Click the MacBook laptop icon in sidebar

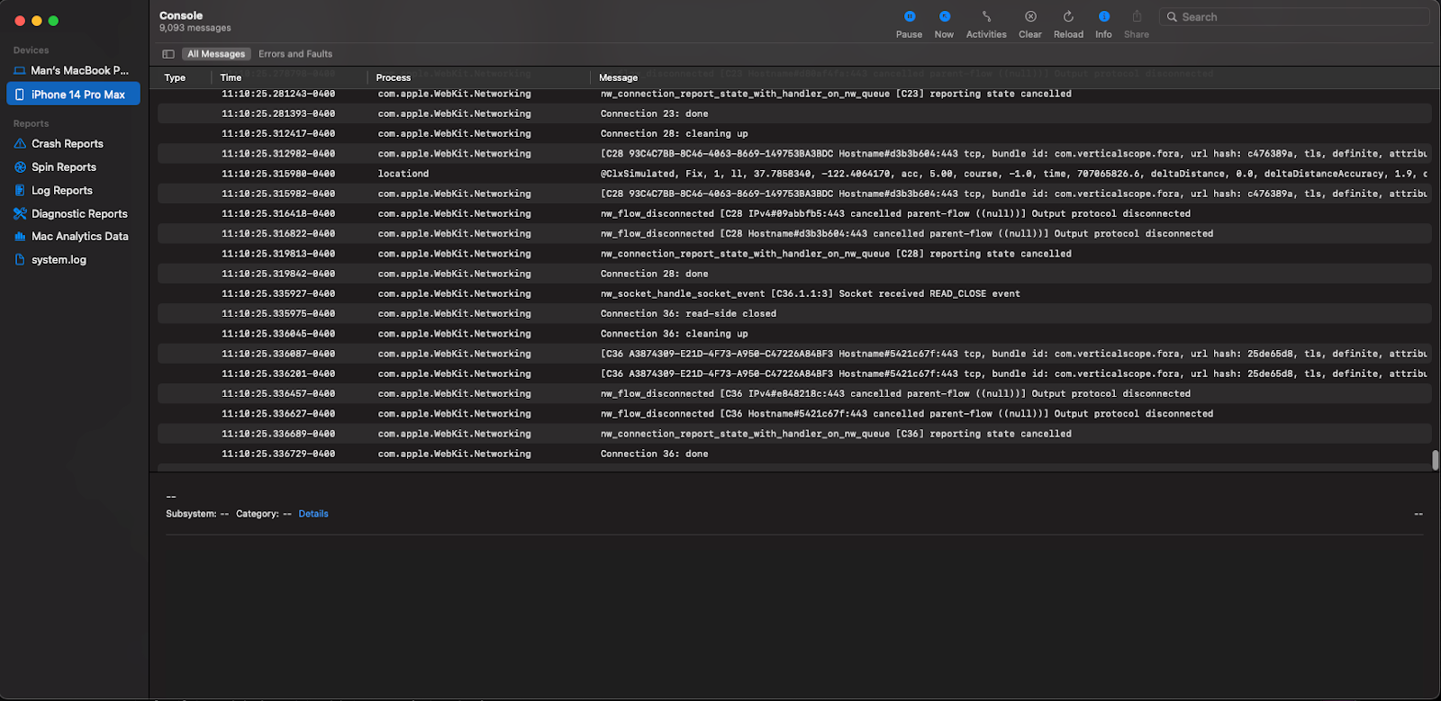[x=20, y=70]
